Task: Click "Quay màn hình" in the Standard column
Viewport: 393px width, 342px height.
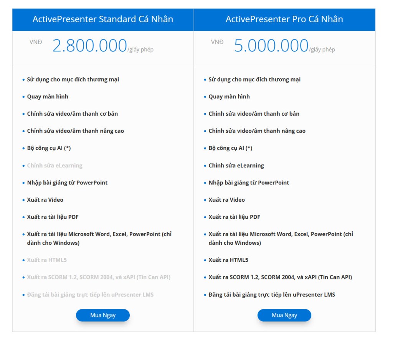Action: click(48, 96)
